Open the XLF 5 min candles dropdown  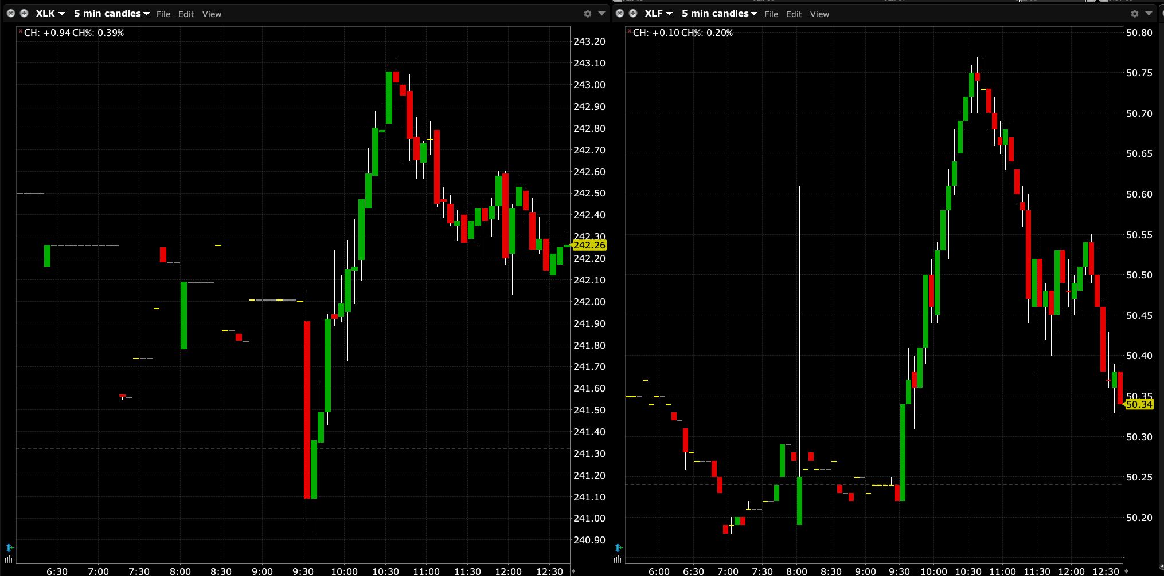[x=719, y=14]
